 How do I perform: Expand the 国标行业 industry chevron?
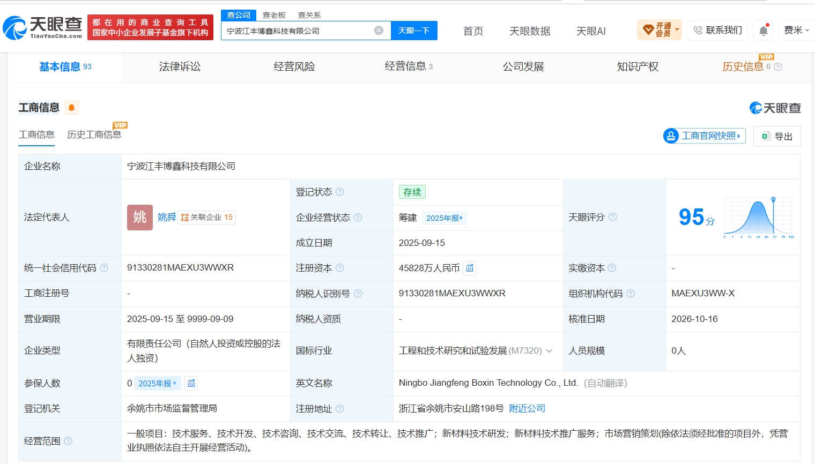click(x=549, y=351)
